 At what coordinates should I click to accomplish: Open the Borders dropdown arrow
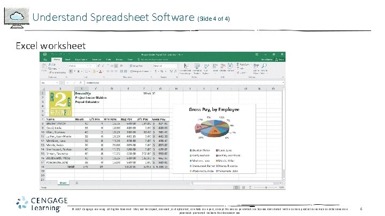tap(89, 71)
